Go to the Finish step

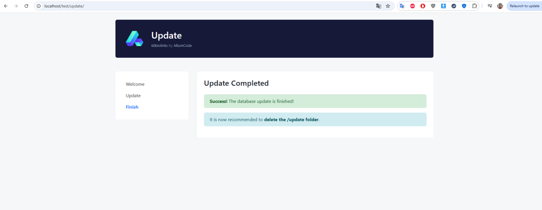tap(132, 107)
